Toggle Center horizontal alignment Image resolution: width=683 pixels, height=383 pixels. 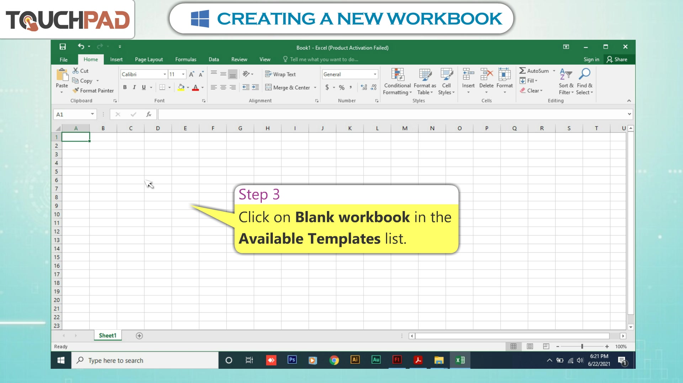[x=223, y=87]
